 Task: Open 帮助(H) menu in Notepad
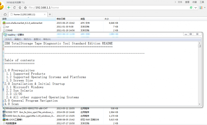click(47, 39)
